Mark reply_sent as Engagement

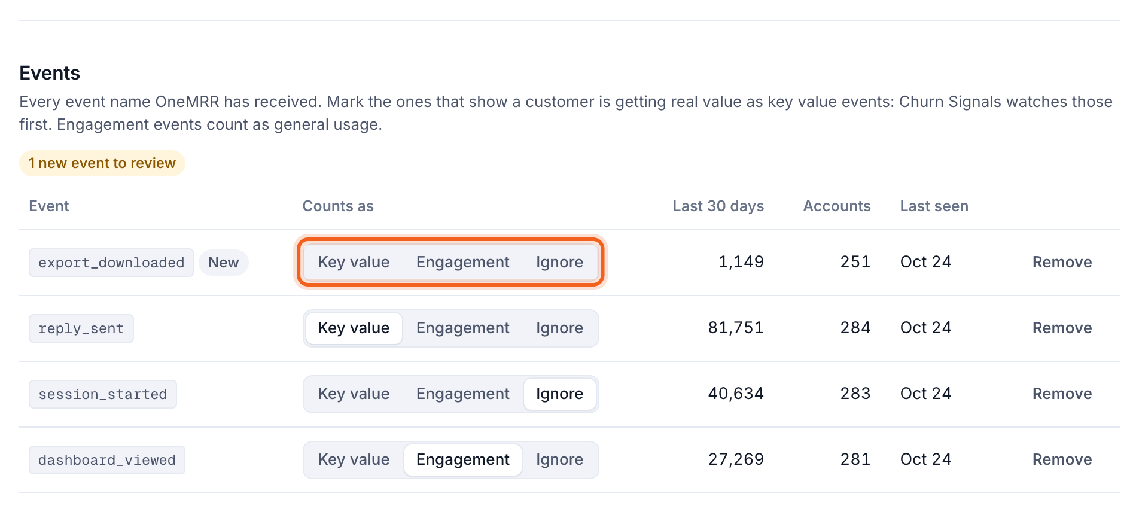(x=463, y=328)
